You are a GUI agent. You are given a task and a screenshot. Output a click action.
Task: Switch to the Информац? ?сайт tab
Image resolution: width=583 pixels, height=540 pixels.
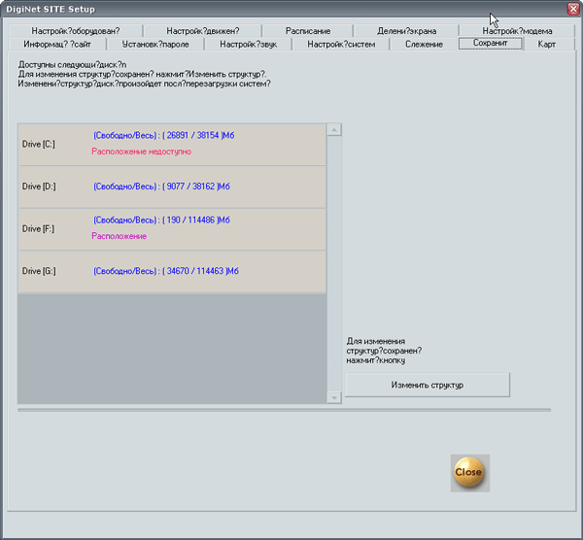tap(57, 45)
